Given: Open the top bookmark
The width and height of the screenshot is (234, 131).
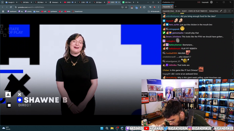Looking at the screenshot, I should pyautogui.click(x=21, y=11).
